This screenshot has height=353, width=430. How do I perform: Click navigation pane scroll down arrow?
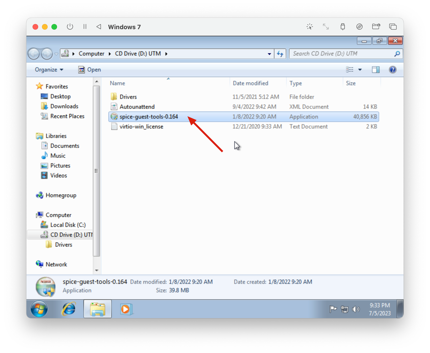[97, 270]
